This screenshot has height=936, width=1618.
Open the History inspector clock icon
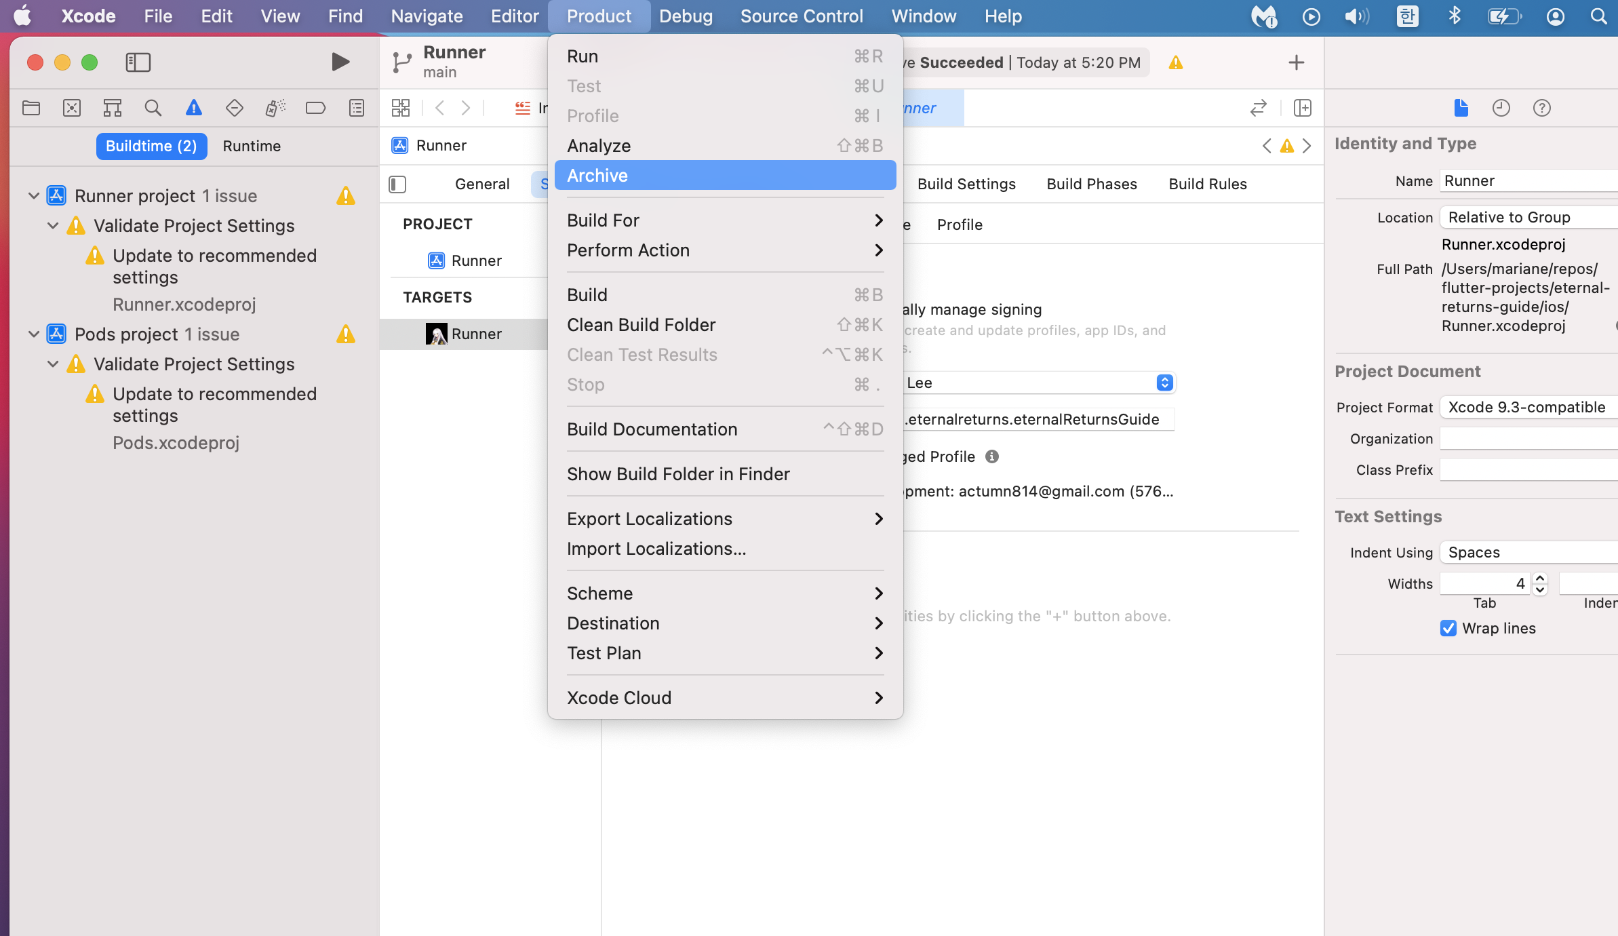click(1501, 108)
